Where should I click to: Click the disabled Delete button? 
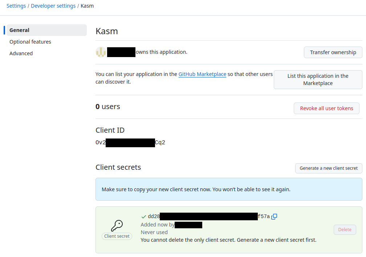point(345,229)
